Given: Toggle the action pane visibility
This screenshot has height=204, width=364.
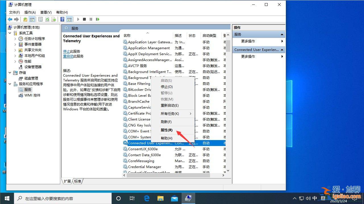Looking at the screenshot, I should 69,19.
